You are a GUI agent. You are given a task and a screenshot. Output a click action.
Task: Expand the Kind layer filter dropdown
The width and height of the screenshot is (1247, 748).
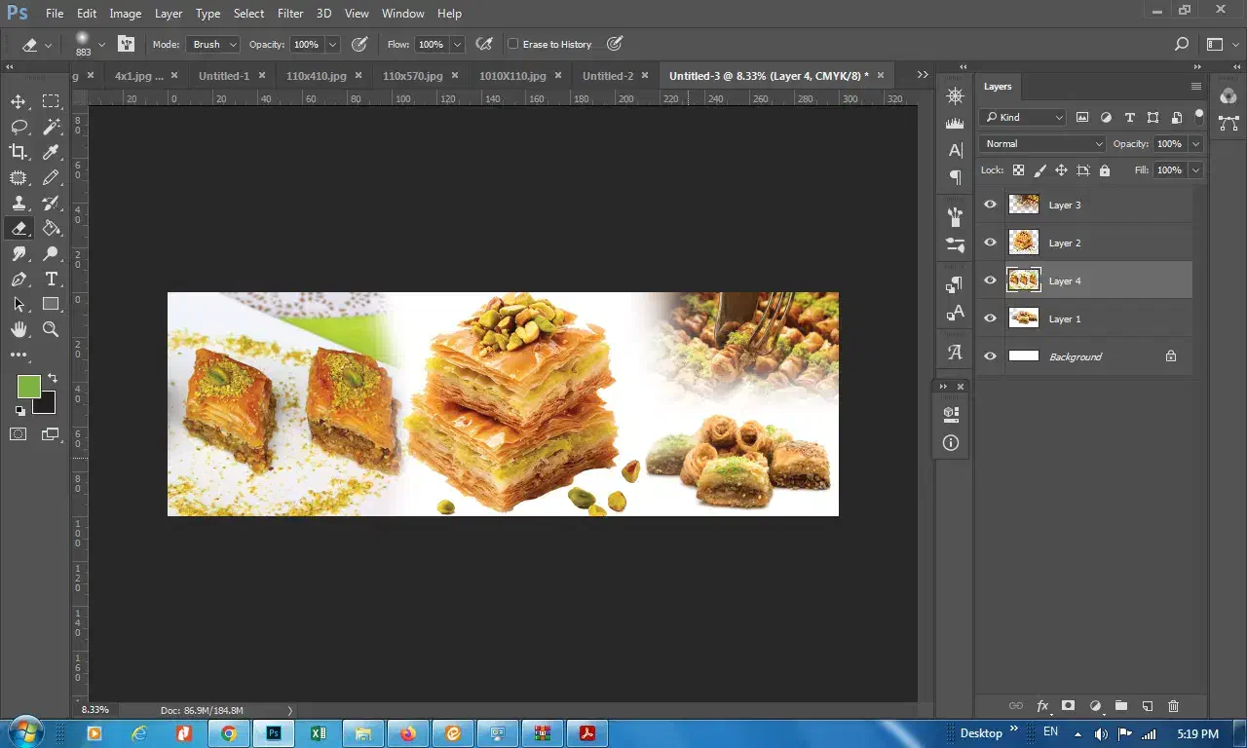tap(1023, 117)
